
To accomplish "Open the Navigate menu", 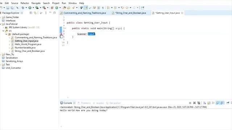I will click(36, 3).
